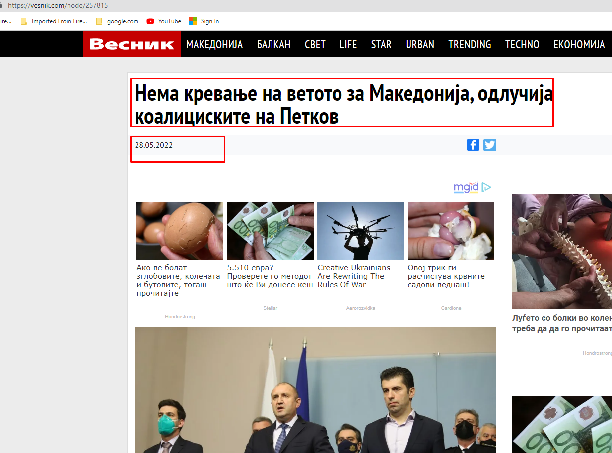The image size is (612, 453).
Task: Share article via Twitter icon
Action: 490,145
